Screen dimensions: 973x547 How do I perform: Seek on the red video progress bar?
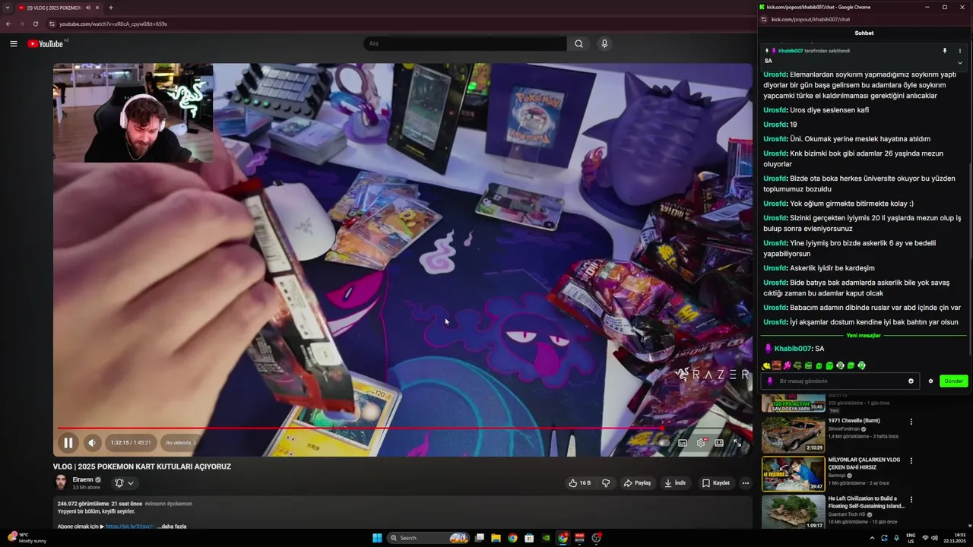[403, 428]
